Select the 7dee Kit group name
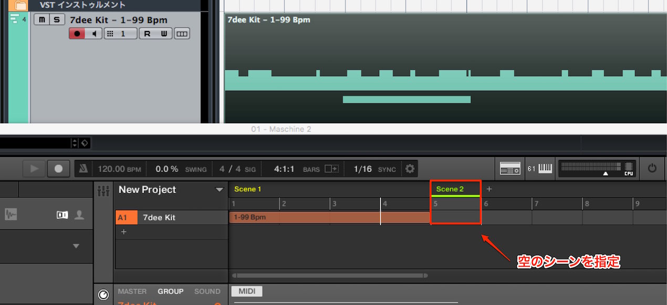The width and height of the screenshot is (667, 305). (x=159, y=217)
